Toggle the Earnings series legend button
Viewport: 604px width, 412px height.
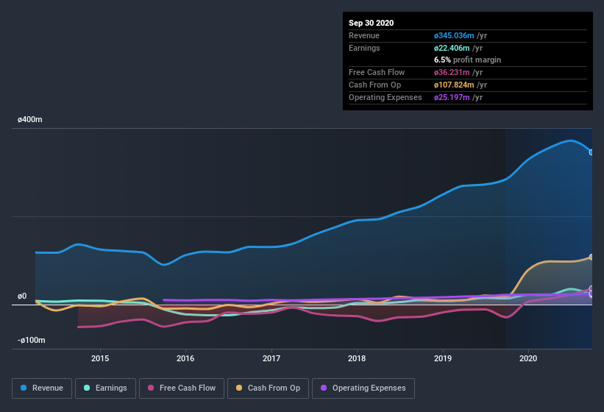click(x=105, y=388)
